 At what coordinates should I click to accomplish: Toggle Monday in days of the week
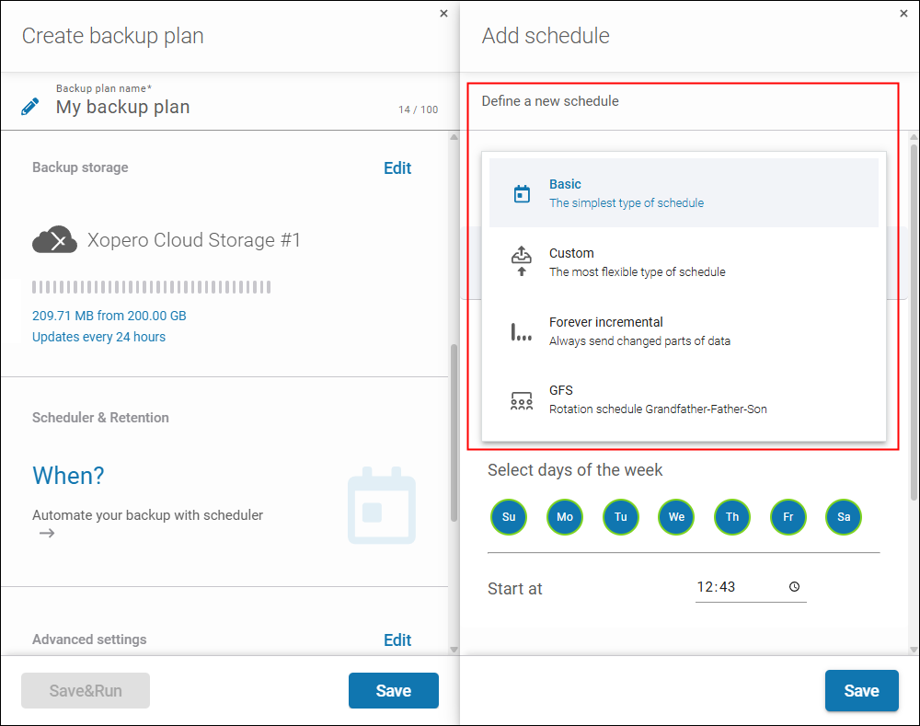click(565, 517)
